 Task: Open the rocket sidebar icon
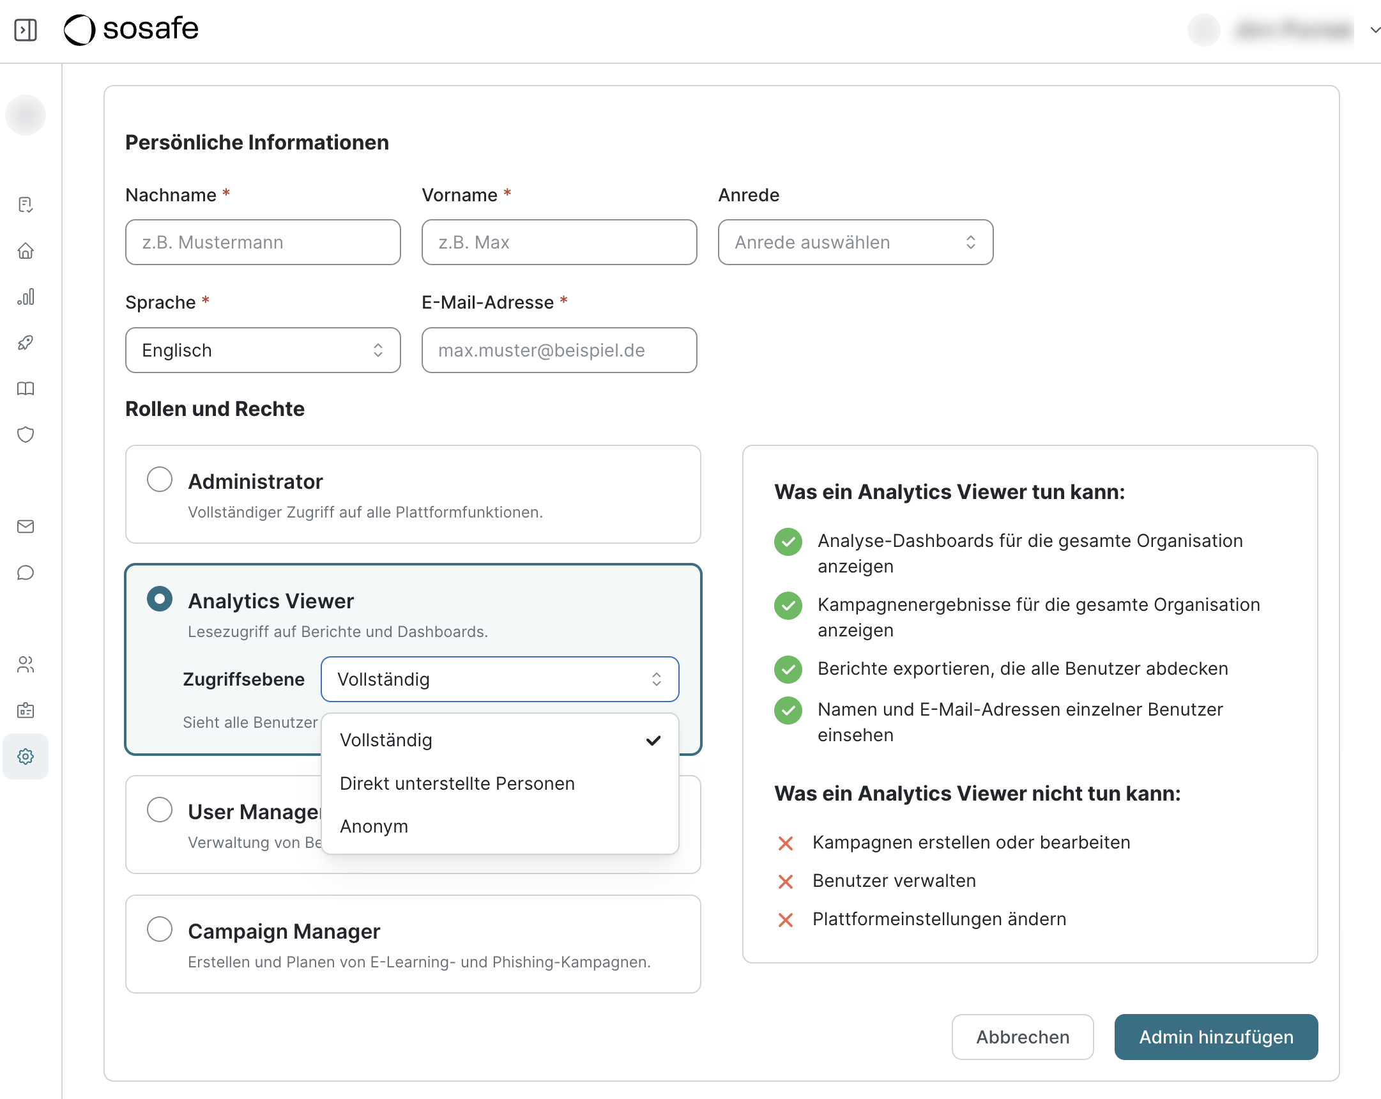26,343
